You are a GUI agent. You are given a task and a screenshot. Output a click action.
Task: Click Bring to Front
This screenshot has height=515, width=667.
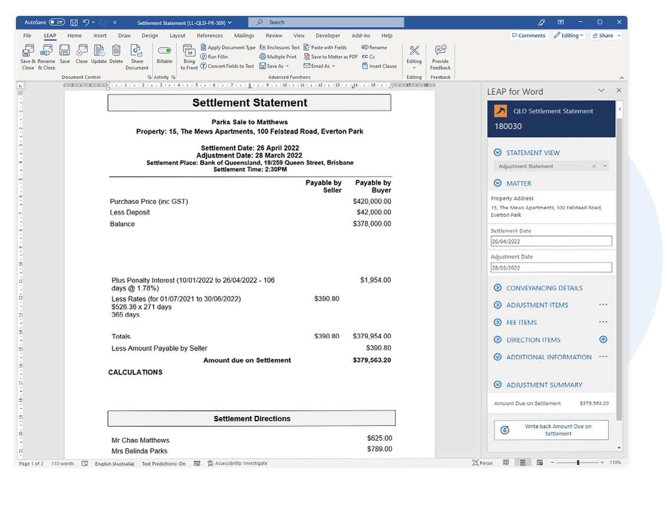[189, 57]
